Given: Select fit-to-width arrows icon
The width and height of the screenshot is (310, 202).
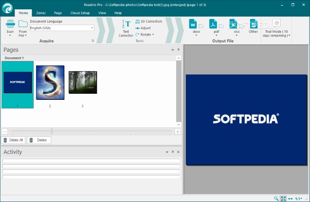Looking at the screenshot, I should click(290, 199).
